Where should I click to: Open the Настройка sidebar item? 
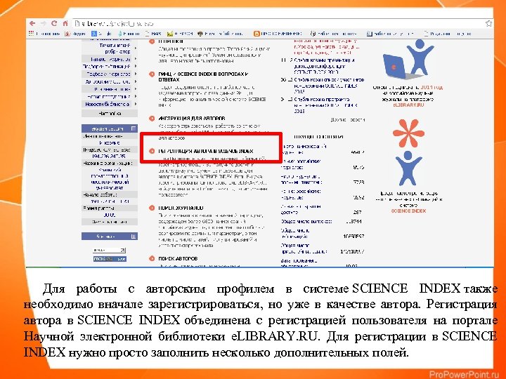[x=110, y=114]
